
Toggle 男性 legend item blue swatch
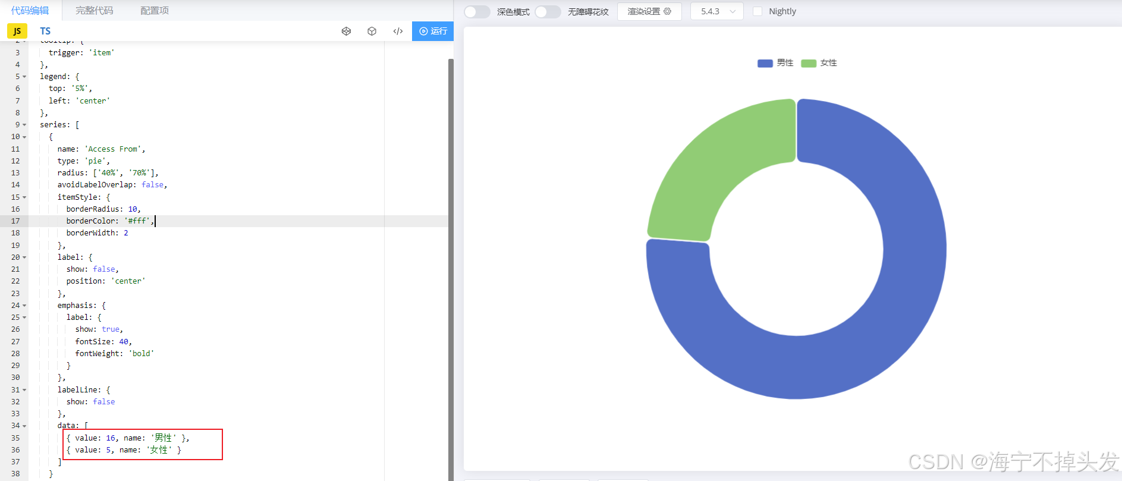coord(765,63)
